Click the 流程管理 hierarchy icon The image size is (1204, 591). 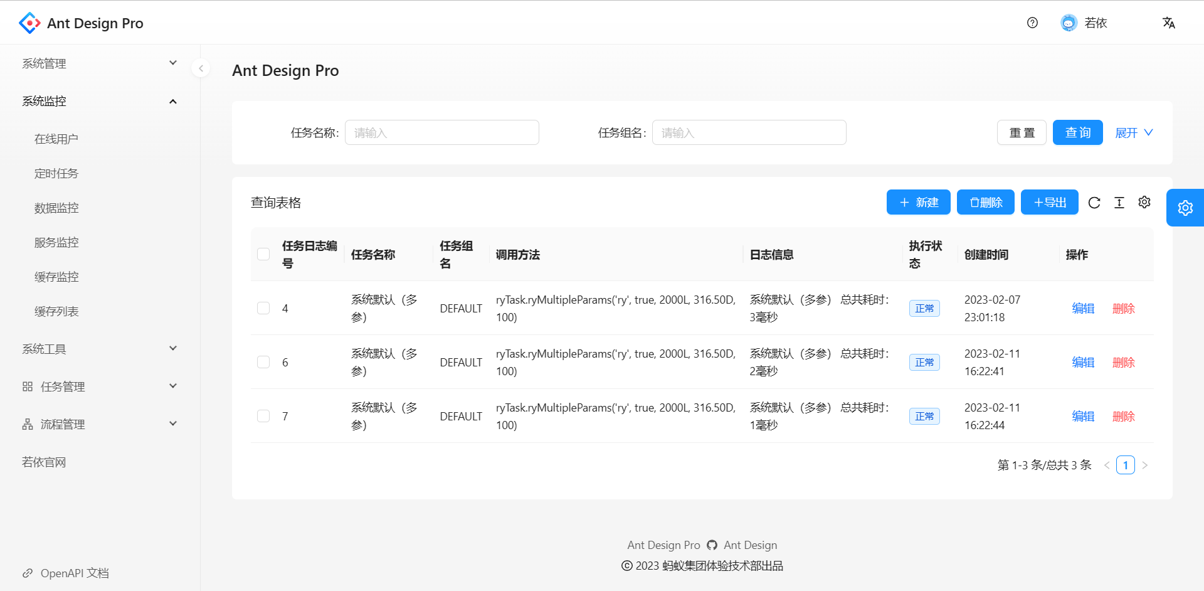click(x=28, y=424)
